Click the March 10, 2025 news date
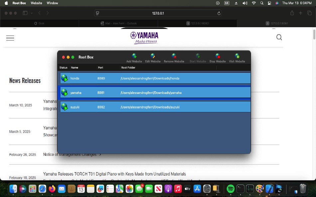 tap(21, 105)
